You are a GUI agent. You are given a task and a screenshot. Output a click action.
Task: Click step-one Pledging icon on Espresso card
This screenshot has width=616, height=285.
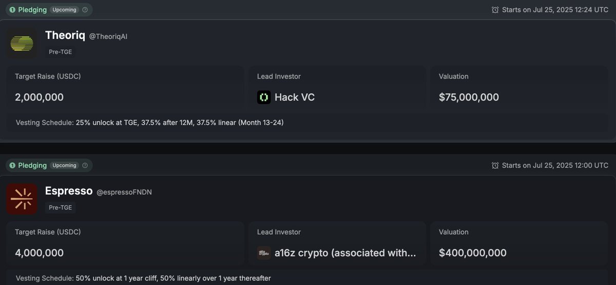click(x=12, y=166)
